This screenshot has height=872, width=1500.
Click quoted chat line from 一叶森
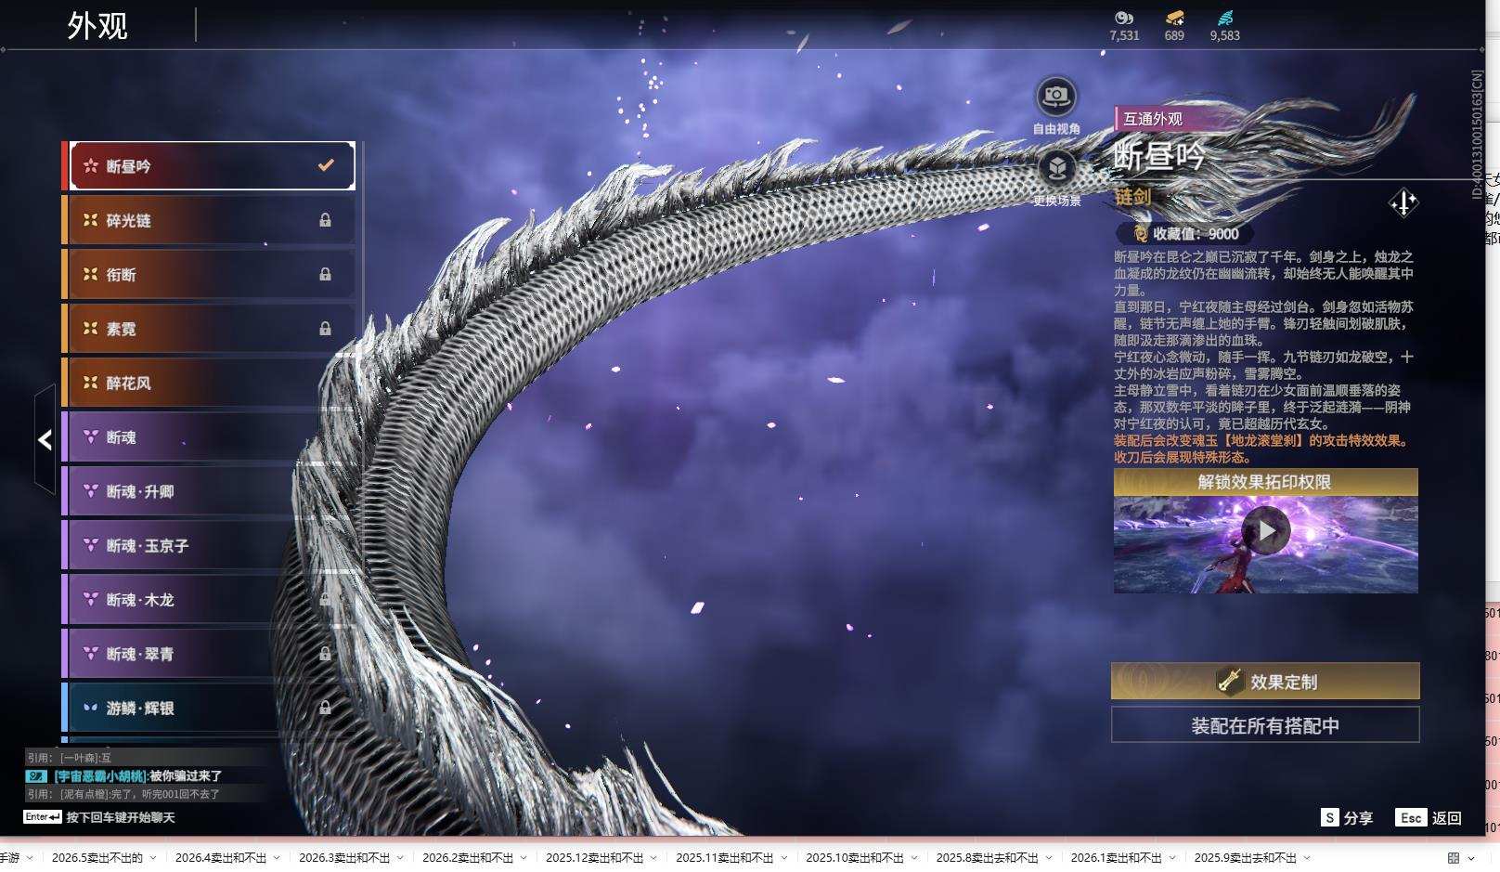(x=69, y=758)
